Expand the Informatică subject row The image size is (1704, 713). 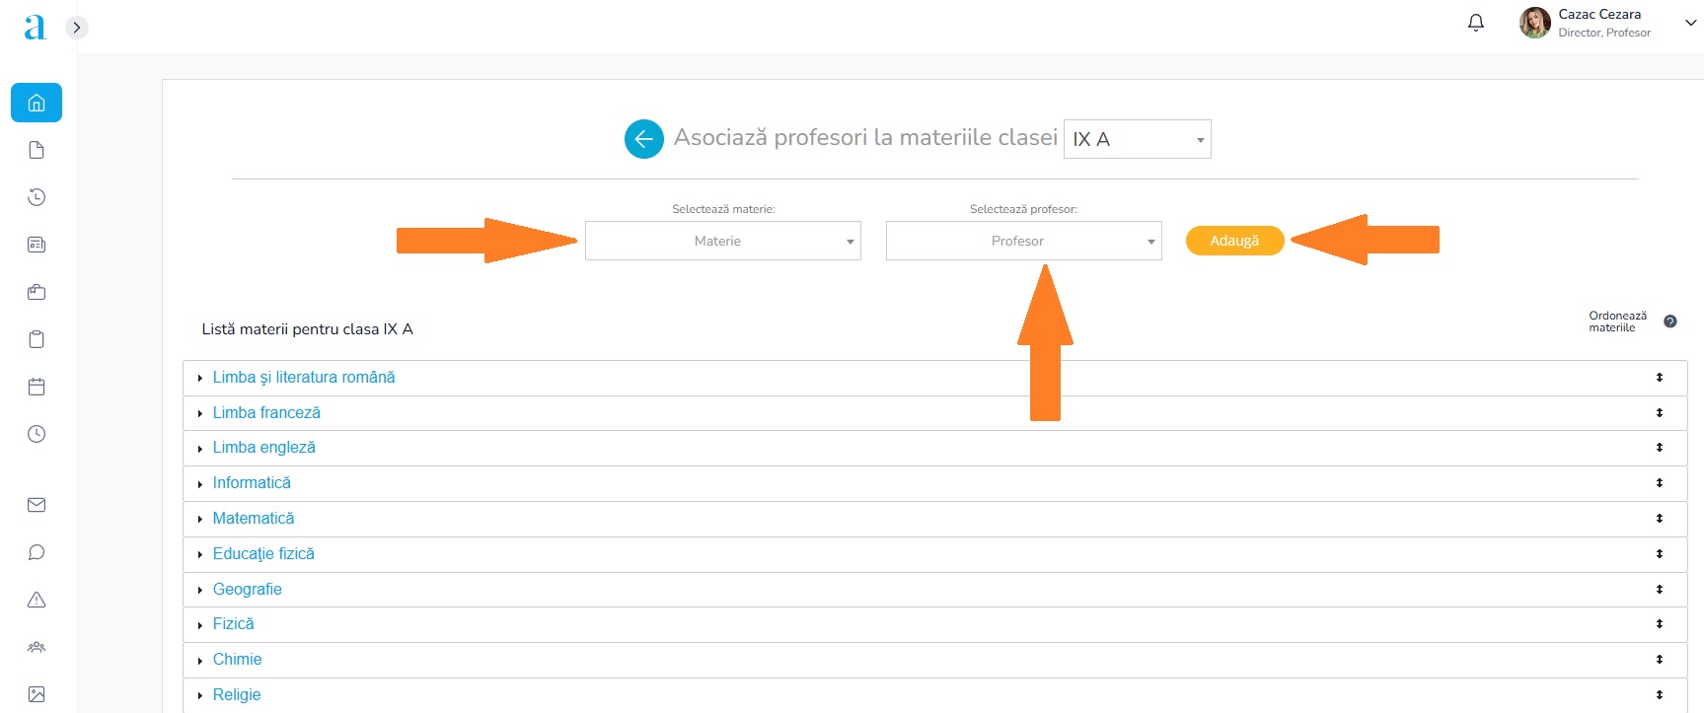click(200, 483)
